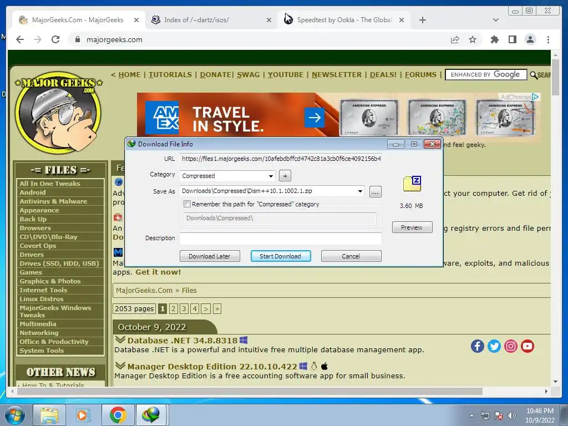Close the Index of /~dartz/isos/ tab
This screenshot has width=568, height=426.
click(x=269, y=20)
